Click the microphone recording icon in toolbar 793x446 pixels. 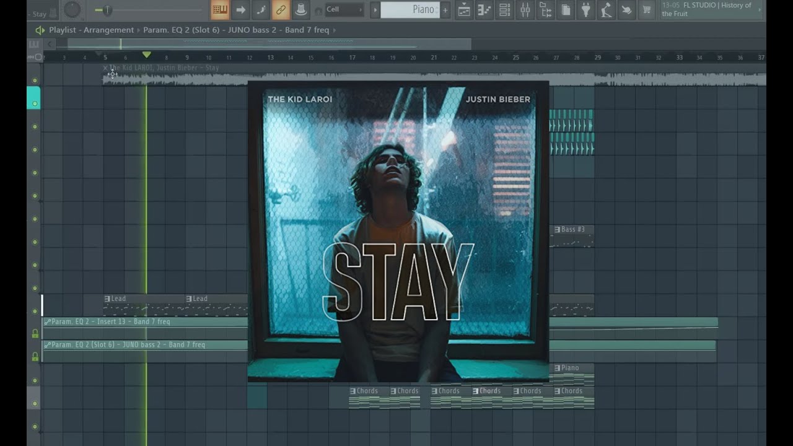click(607, 10)
